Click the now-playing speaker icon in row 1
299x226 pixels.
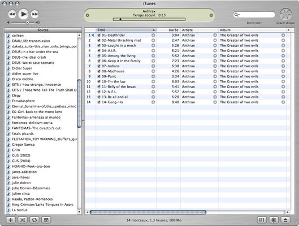[93, 35]
